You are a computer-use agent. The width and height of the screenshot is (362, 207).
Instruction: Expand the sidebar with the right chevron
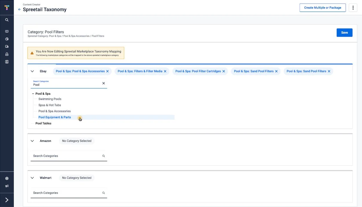click(7, 200)
